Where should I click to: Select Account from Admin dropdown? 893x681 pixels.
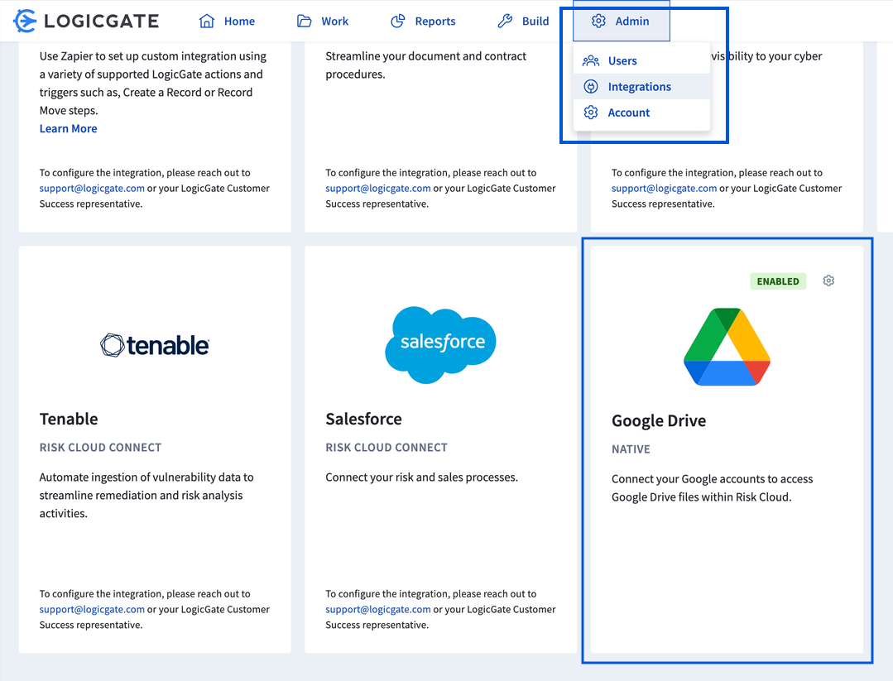point(642,113)
